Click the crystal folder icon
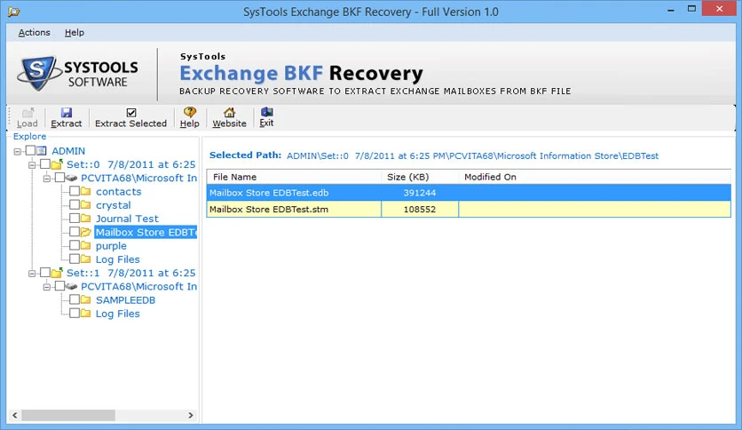 86,205
